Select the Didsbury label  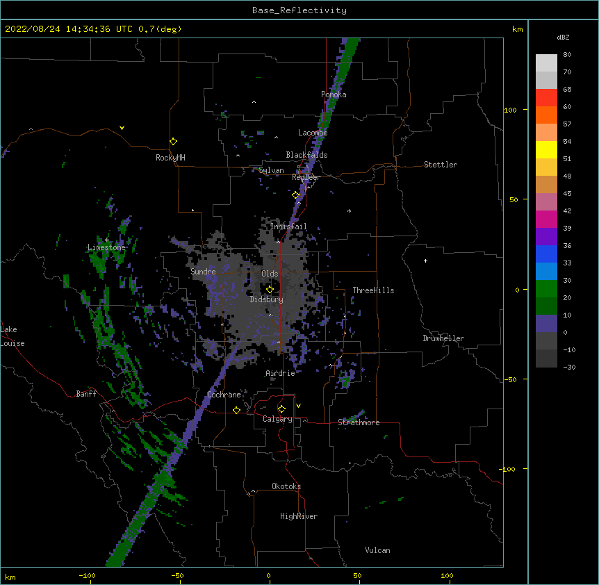tap(267, 299)
